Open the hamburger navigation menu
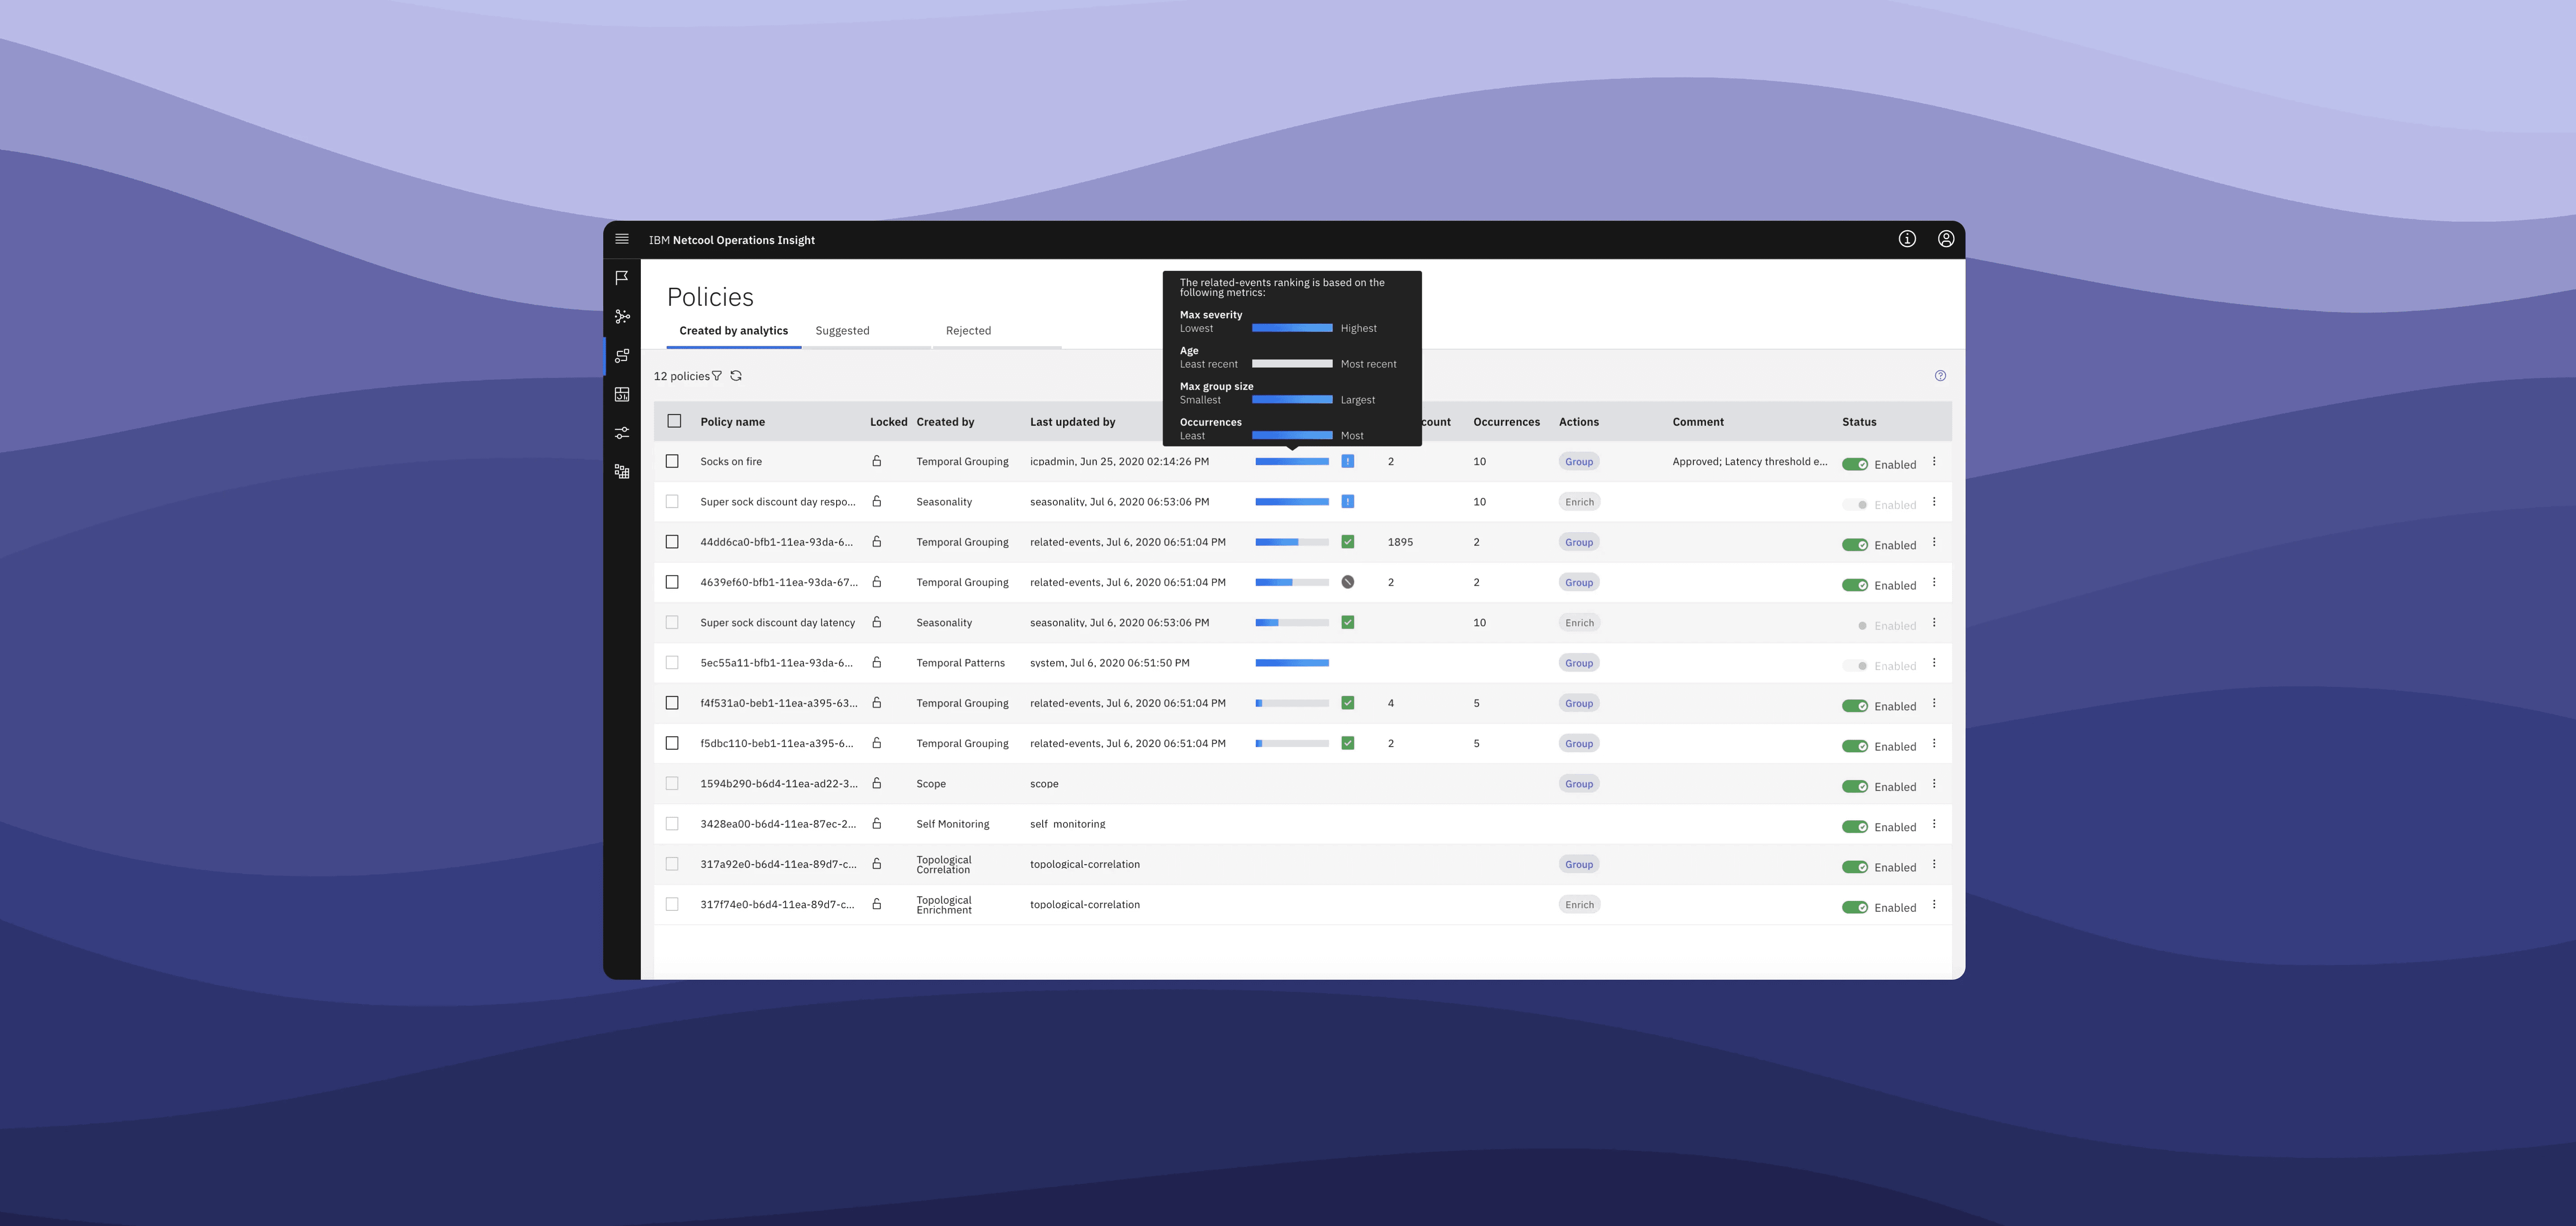This screenshot has height=1226, width=2576. pyautogui.click(x=622, y=239)
